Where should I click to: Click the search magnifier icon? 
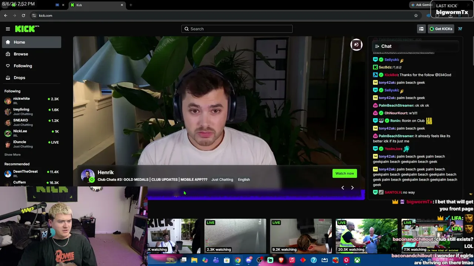pyautogui.click(x=187, y=29)
